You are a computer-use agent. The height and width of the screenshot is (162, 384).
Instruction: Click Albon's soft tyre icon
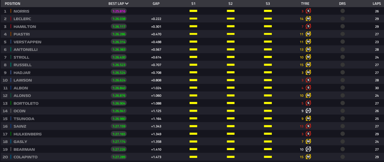(x=308, y=88)
